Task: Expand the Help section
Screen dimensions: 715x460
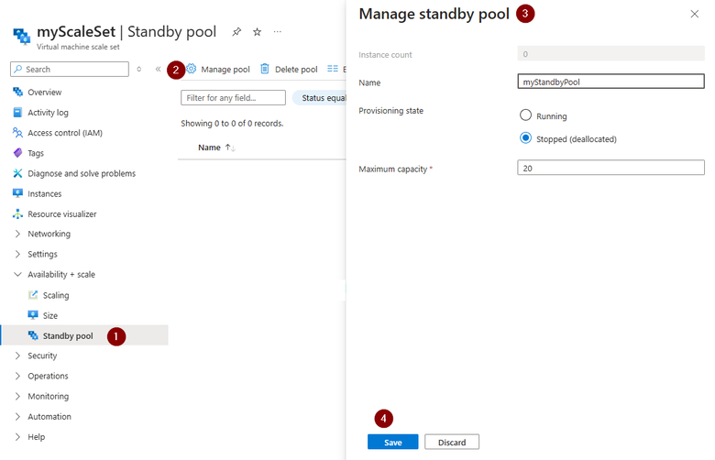Action: point(17,437)
